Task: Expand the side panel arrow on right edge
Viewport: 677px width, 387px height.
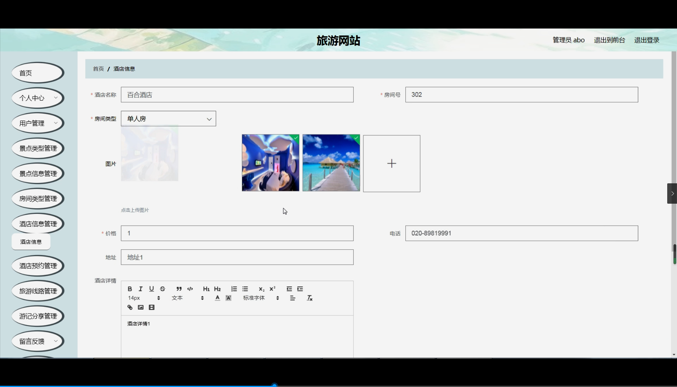Action: click(672, 193)
